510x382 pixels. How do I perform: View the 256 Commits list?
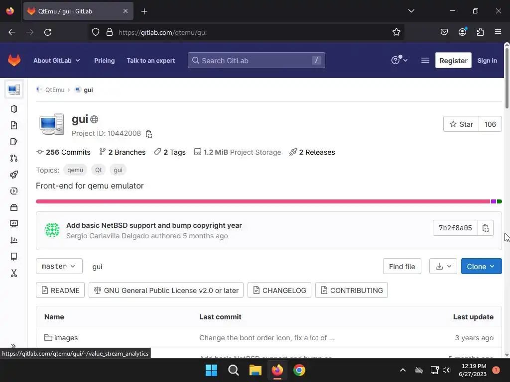[63, 152]
